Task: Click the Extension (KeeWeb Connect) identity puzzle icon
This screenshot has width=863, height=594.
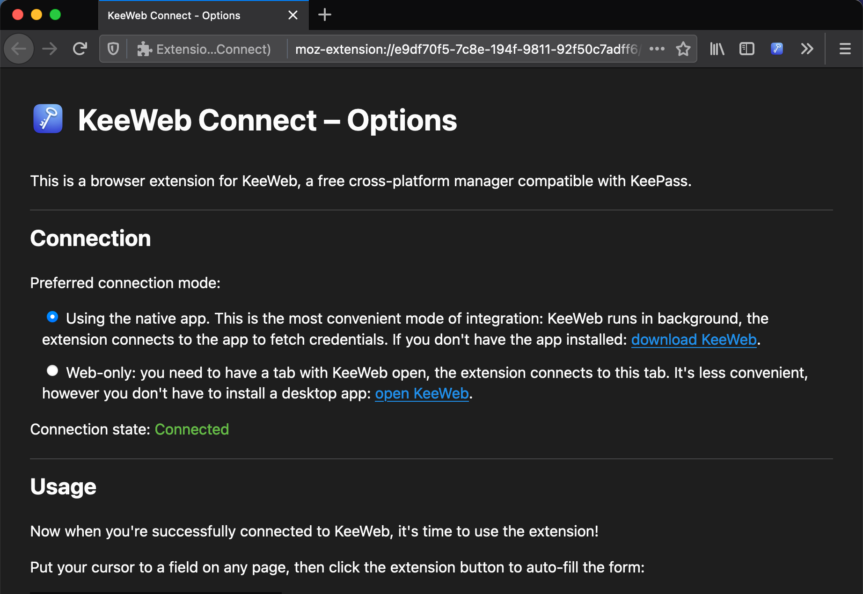Action: (x=145, y=49)
